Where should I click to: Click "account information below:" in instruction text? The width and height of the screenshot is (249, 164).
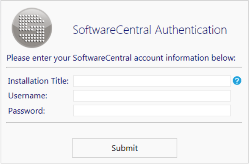click(184, 59)
